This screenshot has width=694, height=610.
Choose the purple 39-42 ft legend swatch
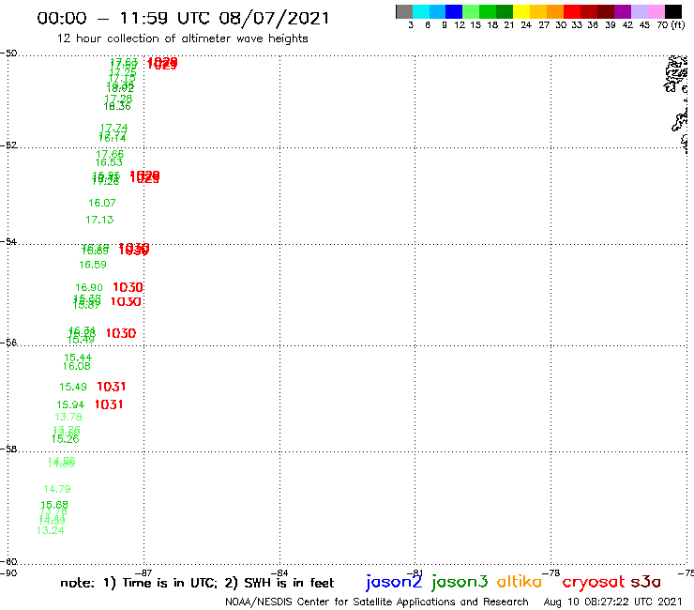click(x=623, y=12)
